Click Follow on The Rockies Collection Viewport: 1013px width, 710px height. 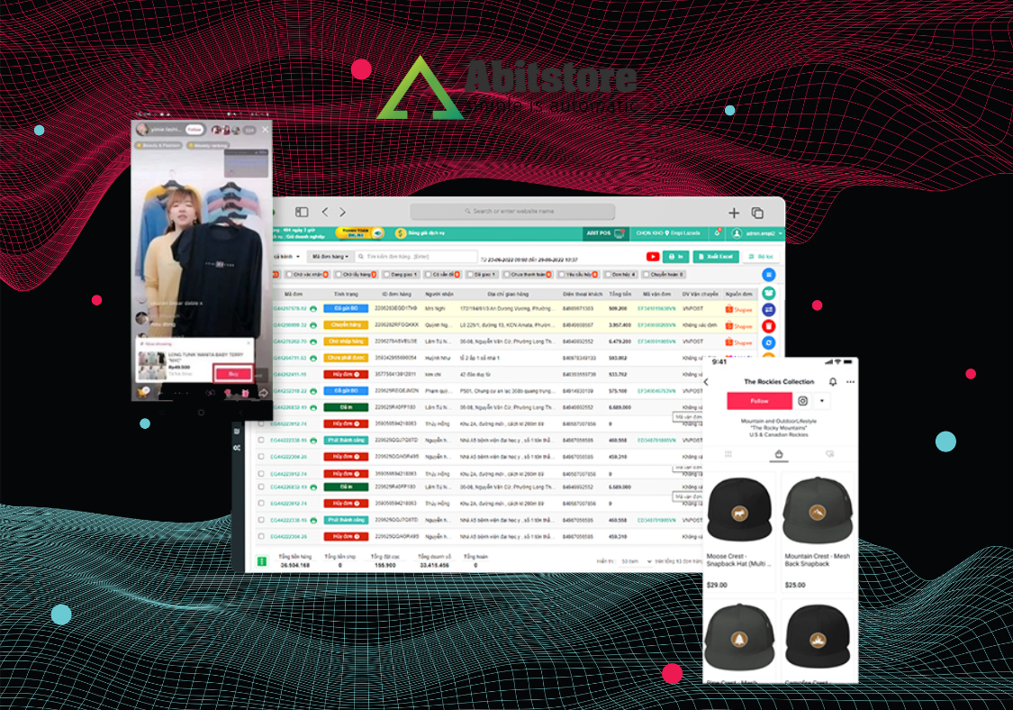[759, 401]
